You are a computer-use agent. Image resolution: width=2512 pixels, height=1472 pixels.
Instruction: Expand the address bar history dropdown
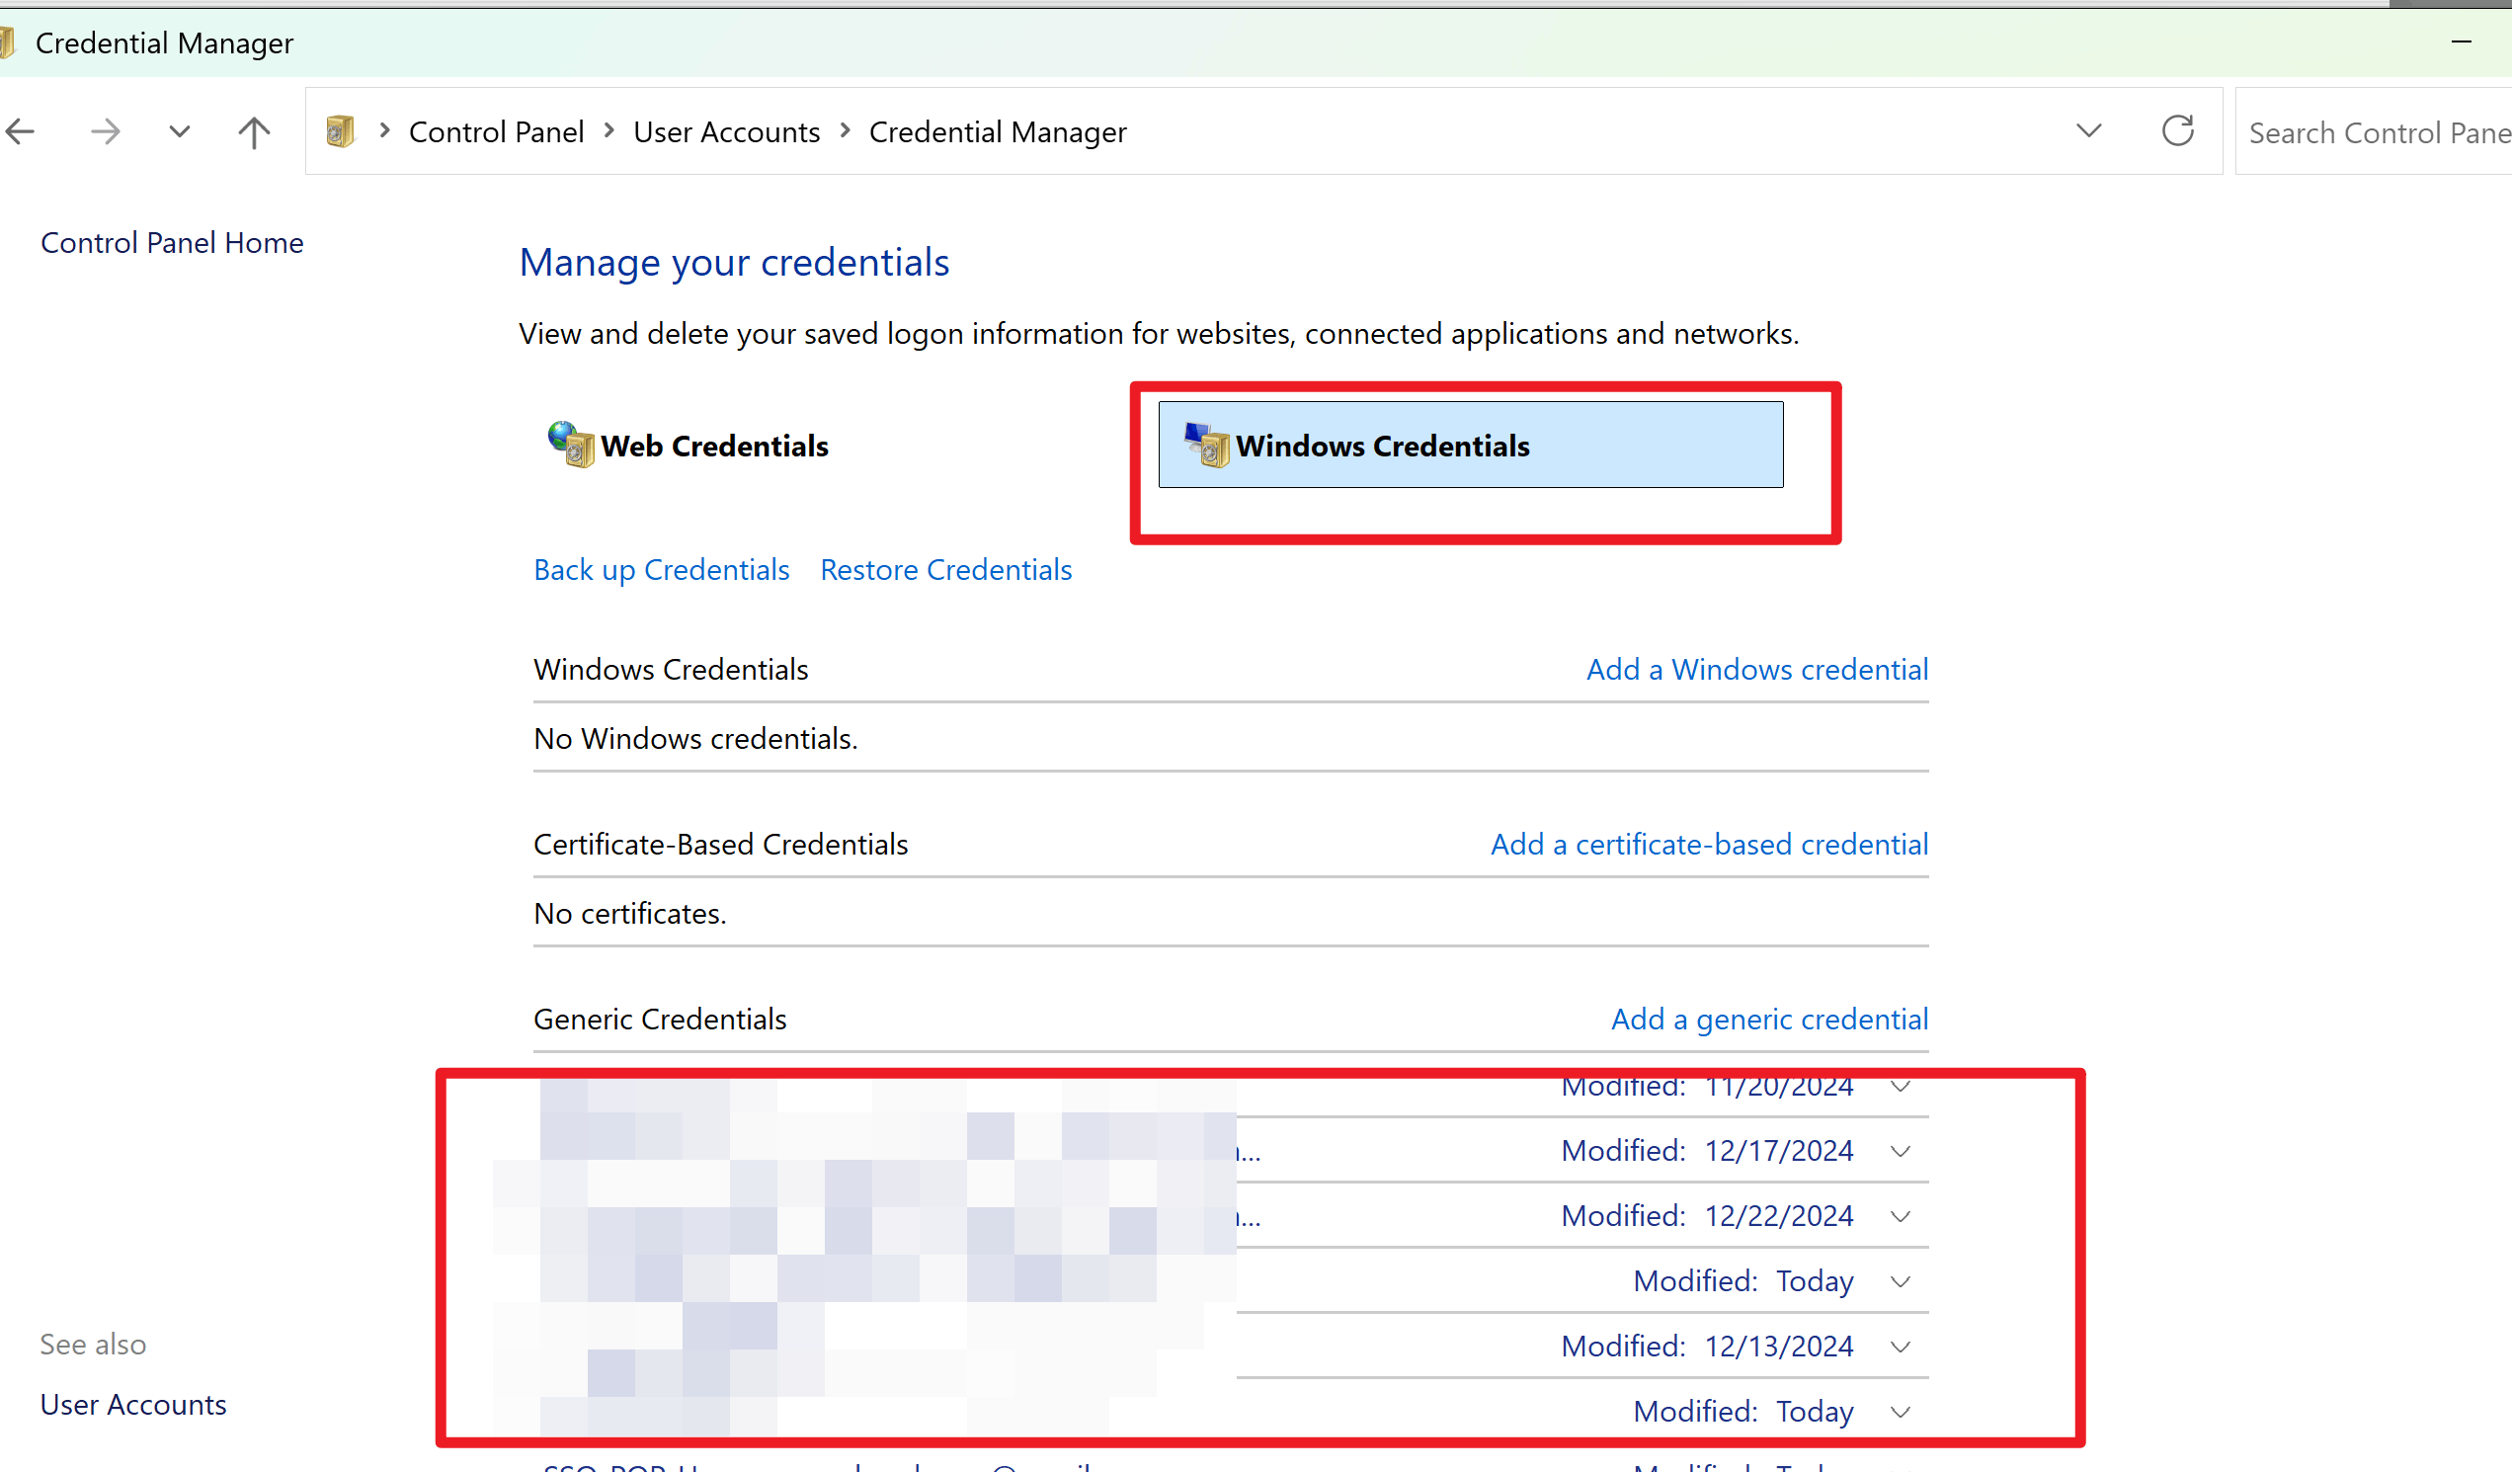click(2088, 130)
